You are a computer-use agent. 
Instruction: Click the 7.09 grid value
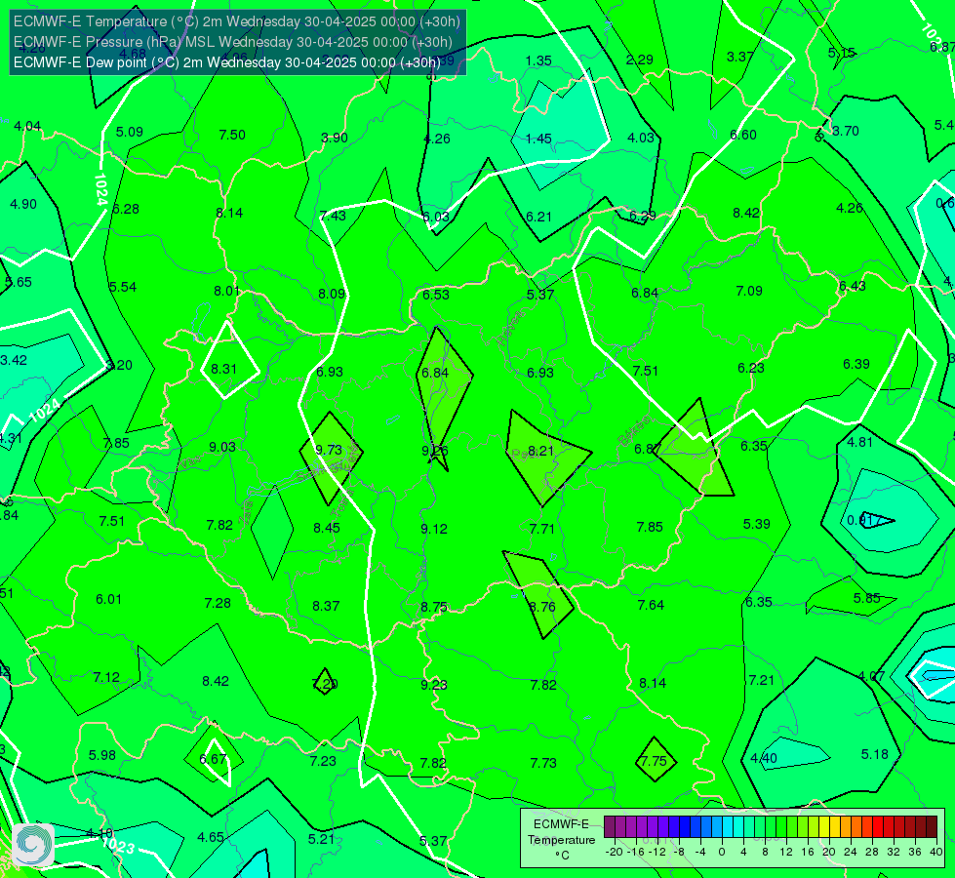tap(749, 292)
